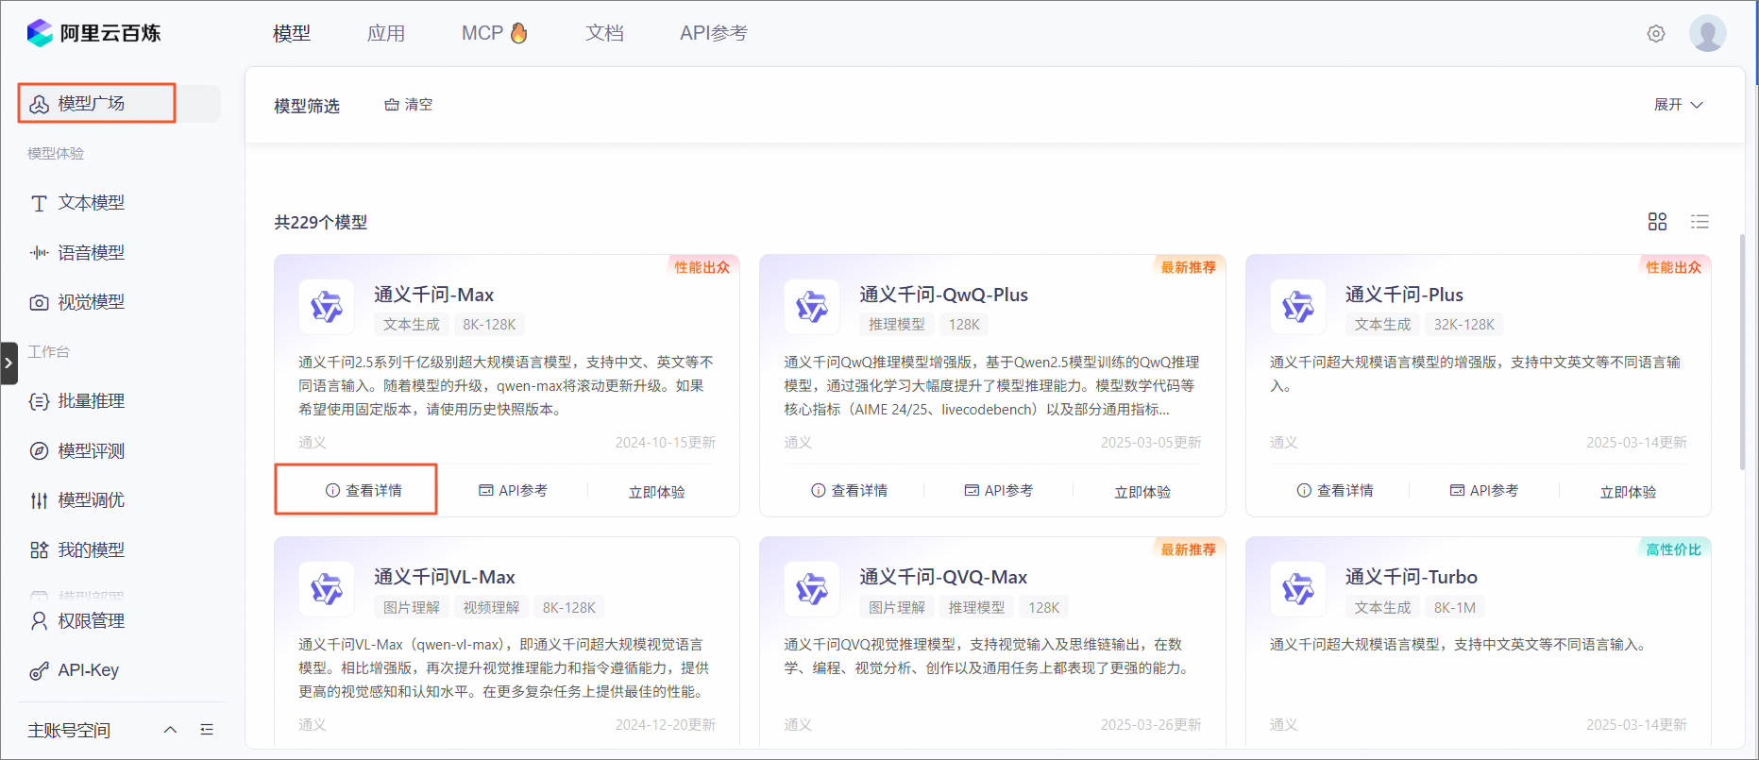
Task: Click 立即体验 for 通义千问-Max
Action: click(657, 492)
